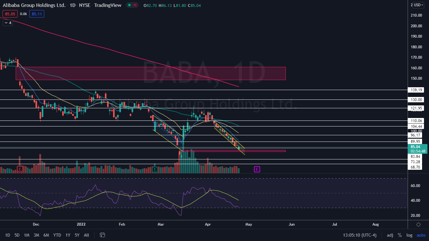Click the low value L81.80
This screenshot has height=241, width=429.
click(180, 5)
